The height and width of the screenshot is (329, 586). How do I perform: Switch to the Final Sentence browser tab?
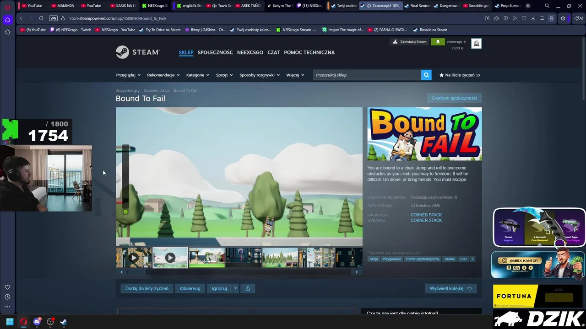pos(417,6)
